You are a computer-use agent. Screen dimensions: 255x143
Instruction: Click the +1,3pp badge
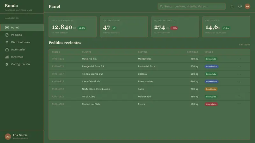(x=226, y=28)
